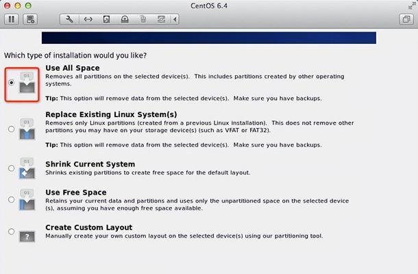The height and width of the screenshot is (274, 418).
Task: Enter full screen using corner arrows
Action: 412,6
